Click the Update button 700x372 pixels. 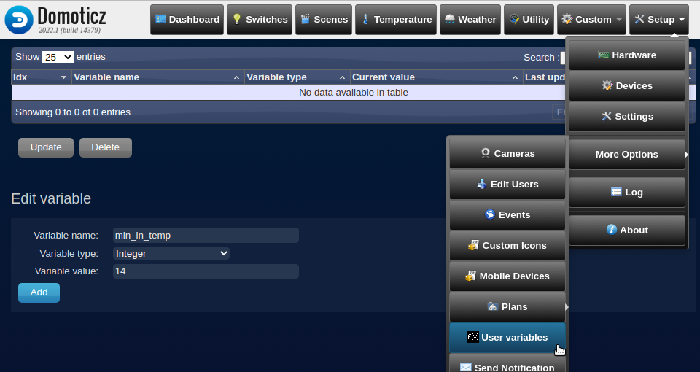[x=46, y=147]
